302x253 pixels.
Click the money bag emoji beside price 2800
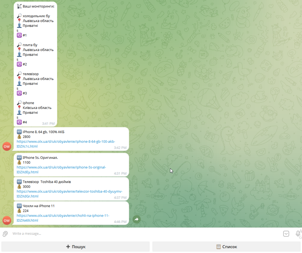pyautogui.click(x=19, y=137)
